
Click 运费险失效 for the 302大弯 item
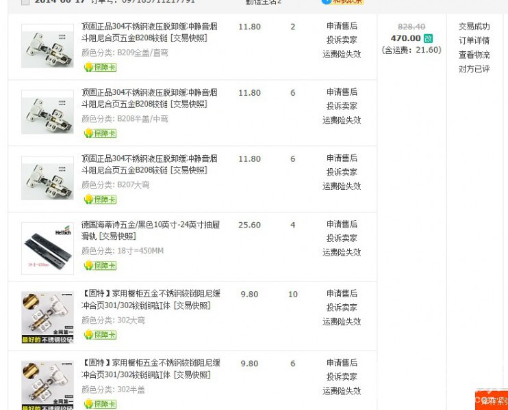342,322
